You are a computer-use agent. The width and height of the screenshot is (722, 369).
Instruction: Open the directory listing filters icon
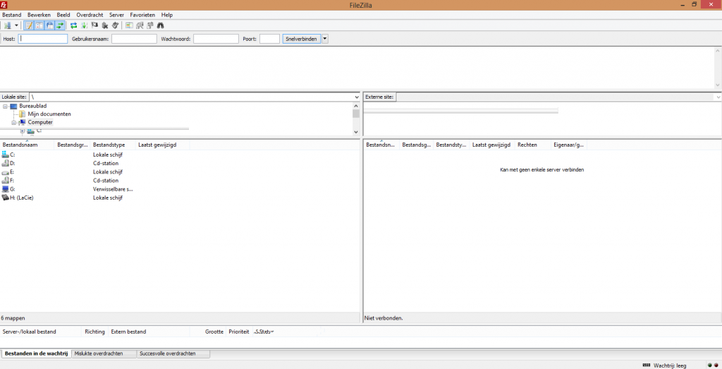pos(130,26)
